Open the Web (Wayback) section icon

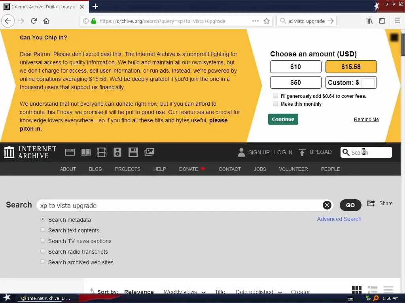tap(70, 152)
